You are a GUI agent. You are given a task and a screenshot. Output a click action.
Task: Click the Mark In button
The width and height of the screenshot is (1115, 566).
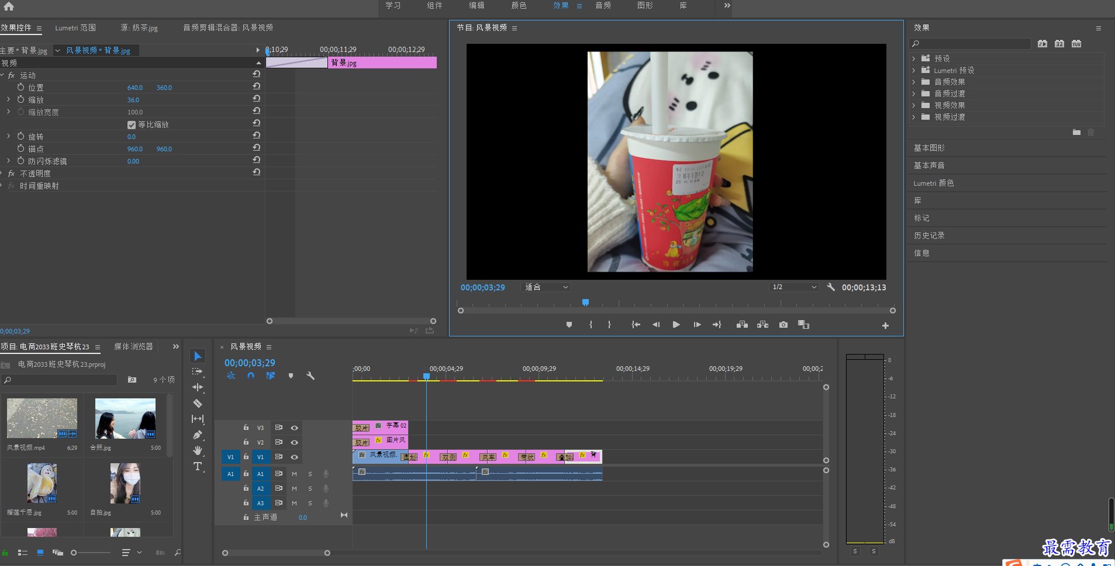click(x=591, y=325)
